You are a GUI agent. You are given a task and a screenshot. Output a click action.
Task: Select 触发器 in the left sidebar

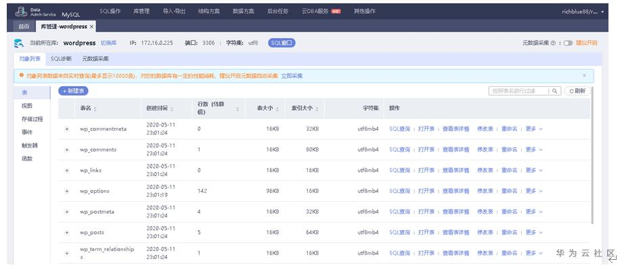click(30, 146)
